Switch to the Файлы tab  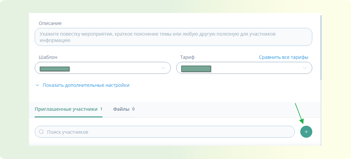[x=121, y=109]
